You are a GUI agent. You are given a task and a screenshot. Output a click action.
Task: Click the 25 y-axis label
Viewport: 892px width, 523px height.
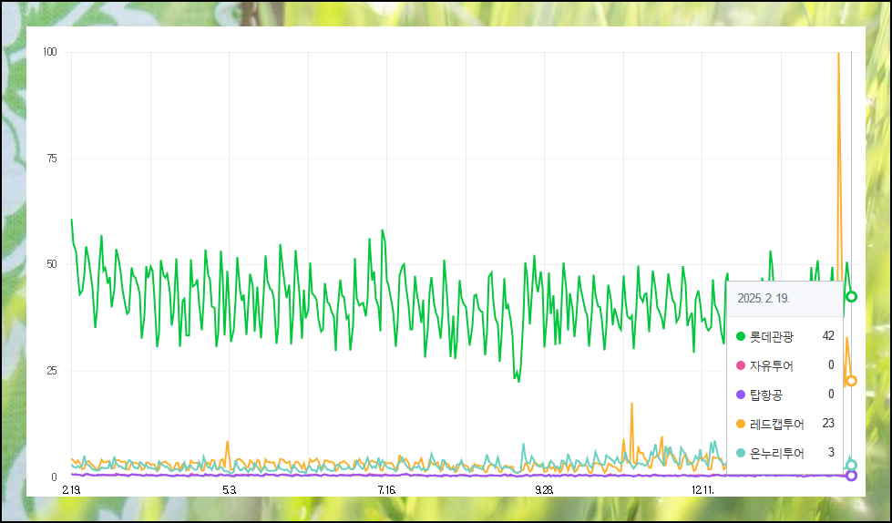52,371
